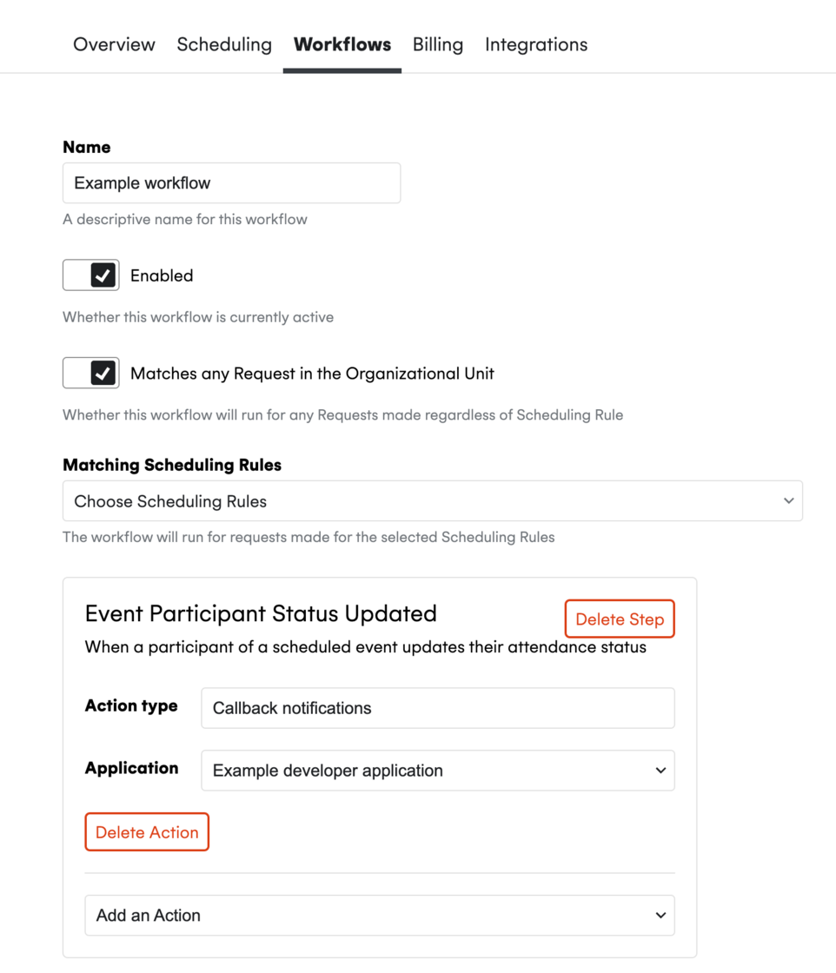Open the Scheduling tab
Viewport: 836px width, 973px height.
(223, 44)
